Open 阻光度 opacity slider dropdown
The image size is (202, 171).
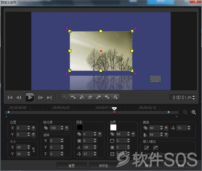[66, 128]
